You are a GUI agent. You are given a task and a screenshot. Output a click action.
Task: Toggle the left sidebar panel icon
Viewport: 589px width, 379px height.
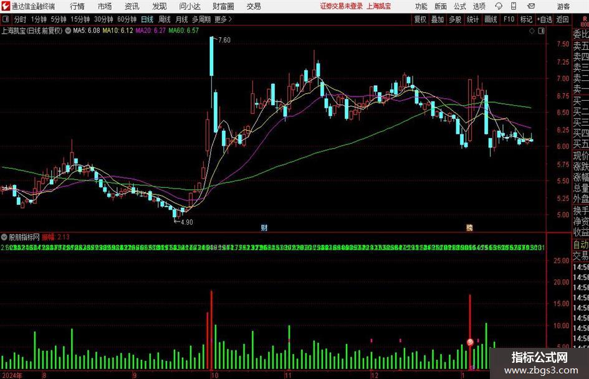6,19
